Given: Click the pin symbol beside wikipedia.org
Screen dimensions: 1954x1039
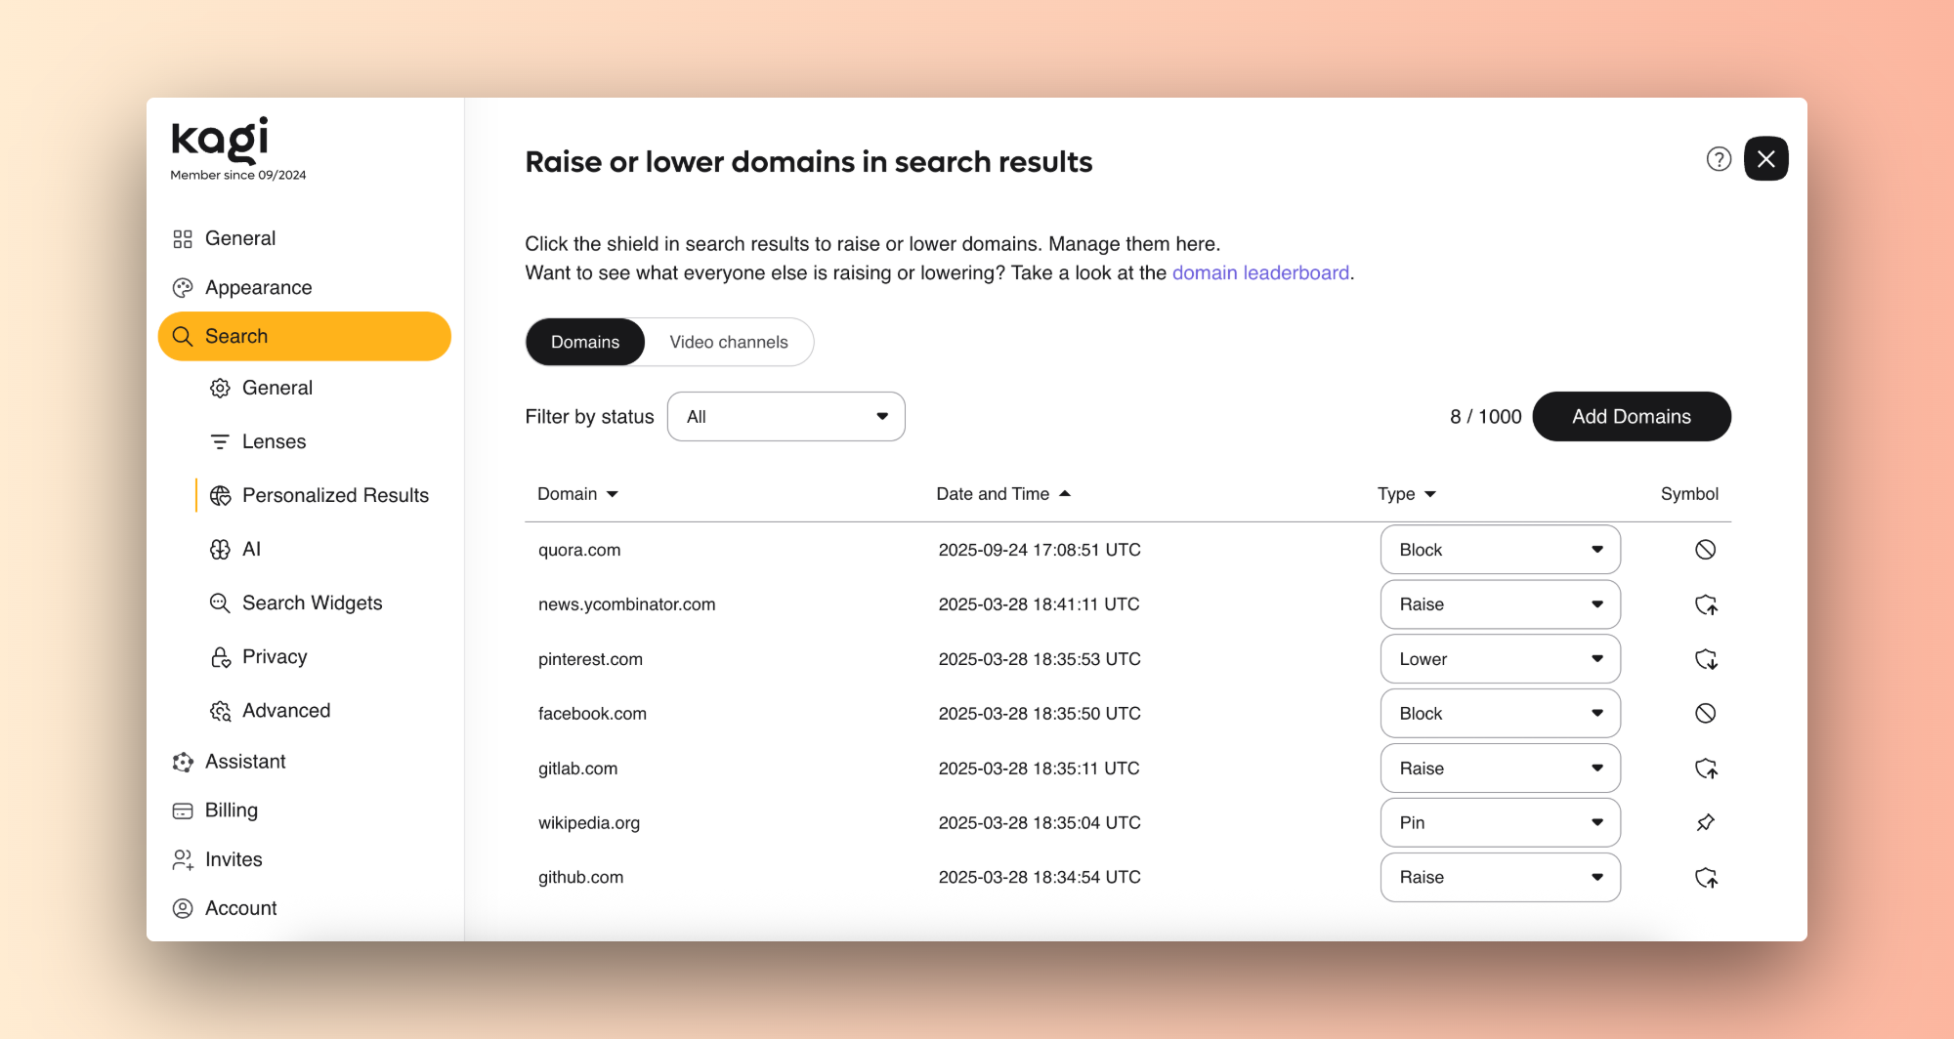Looking at the screenshot, I should coord(1705,822).
